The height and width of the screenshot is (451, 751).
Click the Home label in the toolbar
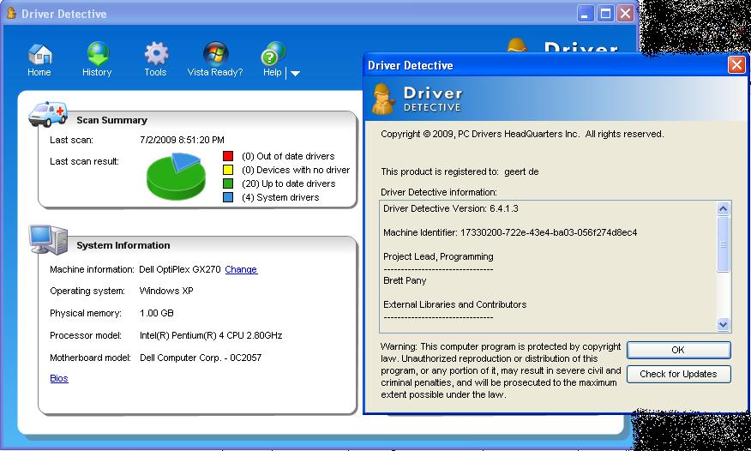pos(39,72)
